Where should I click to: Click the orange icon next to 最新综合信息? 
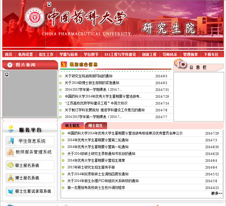pyautogui.click(x=64, y=65)
